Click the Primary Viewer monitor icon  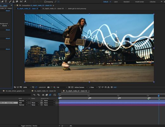[x=18, y=87]
